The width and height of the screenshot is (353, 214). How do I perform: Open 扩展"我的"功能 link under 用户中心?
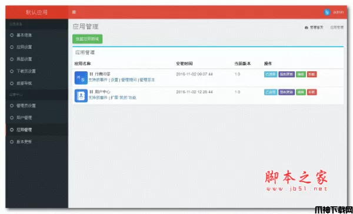pyautogui.click(x=124, y=98)
